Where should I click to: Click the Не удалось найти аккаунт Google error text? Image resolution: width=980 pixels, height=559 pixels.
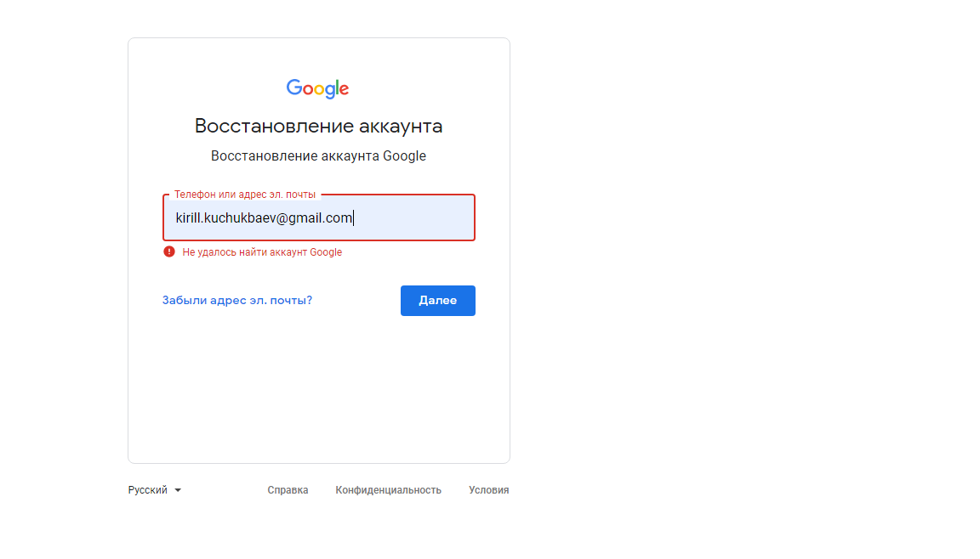click(262, 252)
